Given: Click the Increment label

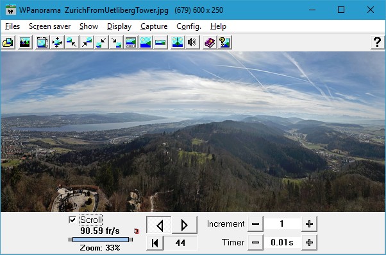Looking at the screenshot, I should [226, 224].
